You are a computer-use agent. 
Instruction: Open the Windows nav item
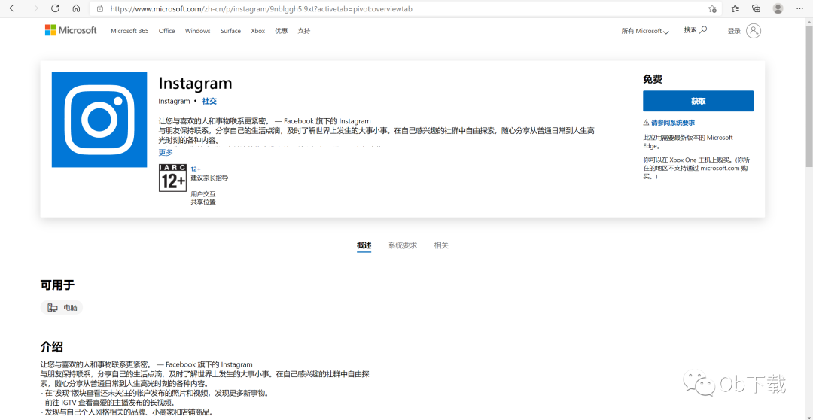[x=197, y=31]
